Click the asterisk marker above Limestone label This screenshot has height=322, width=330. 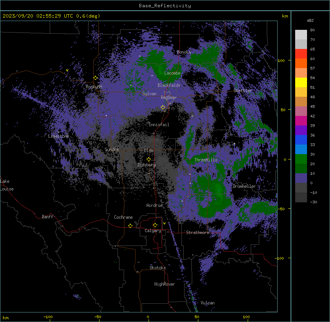pos(59,132)
